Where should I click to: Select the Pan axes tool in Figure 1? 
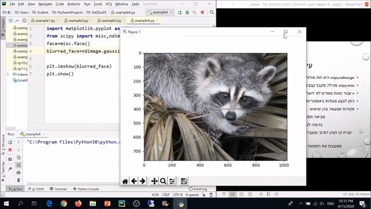coord(154,181)
